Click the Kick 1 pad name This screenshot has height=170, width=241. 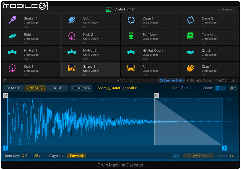[28, 66]
